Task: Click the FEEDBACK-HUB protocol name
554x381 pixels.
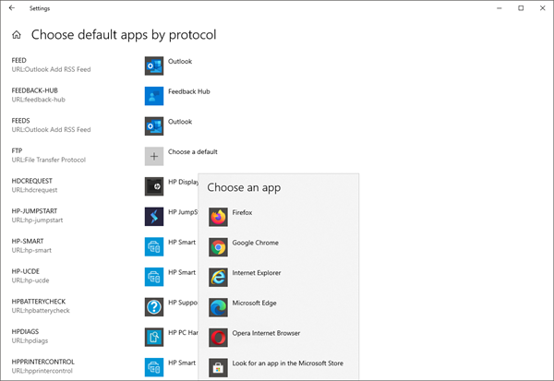Action: click(35, 90)
